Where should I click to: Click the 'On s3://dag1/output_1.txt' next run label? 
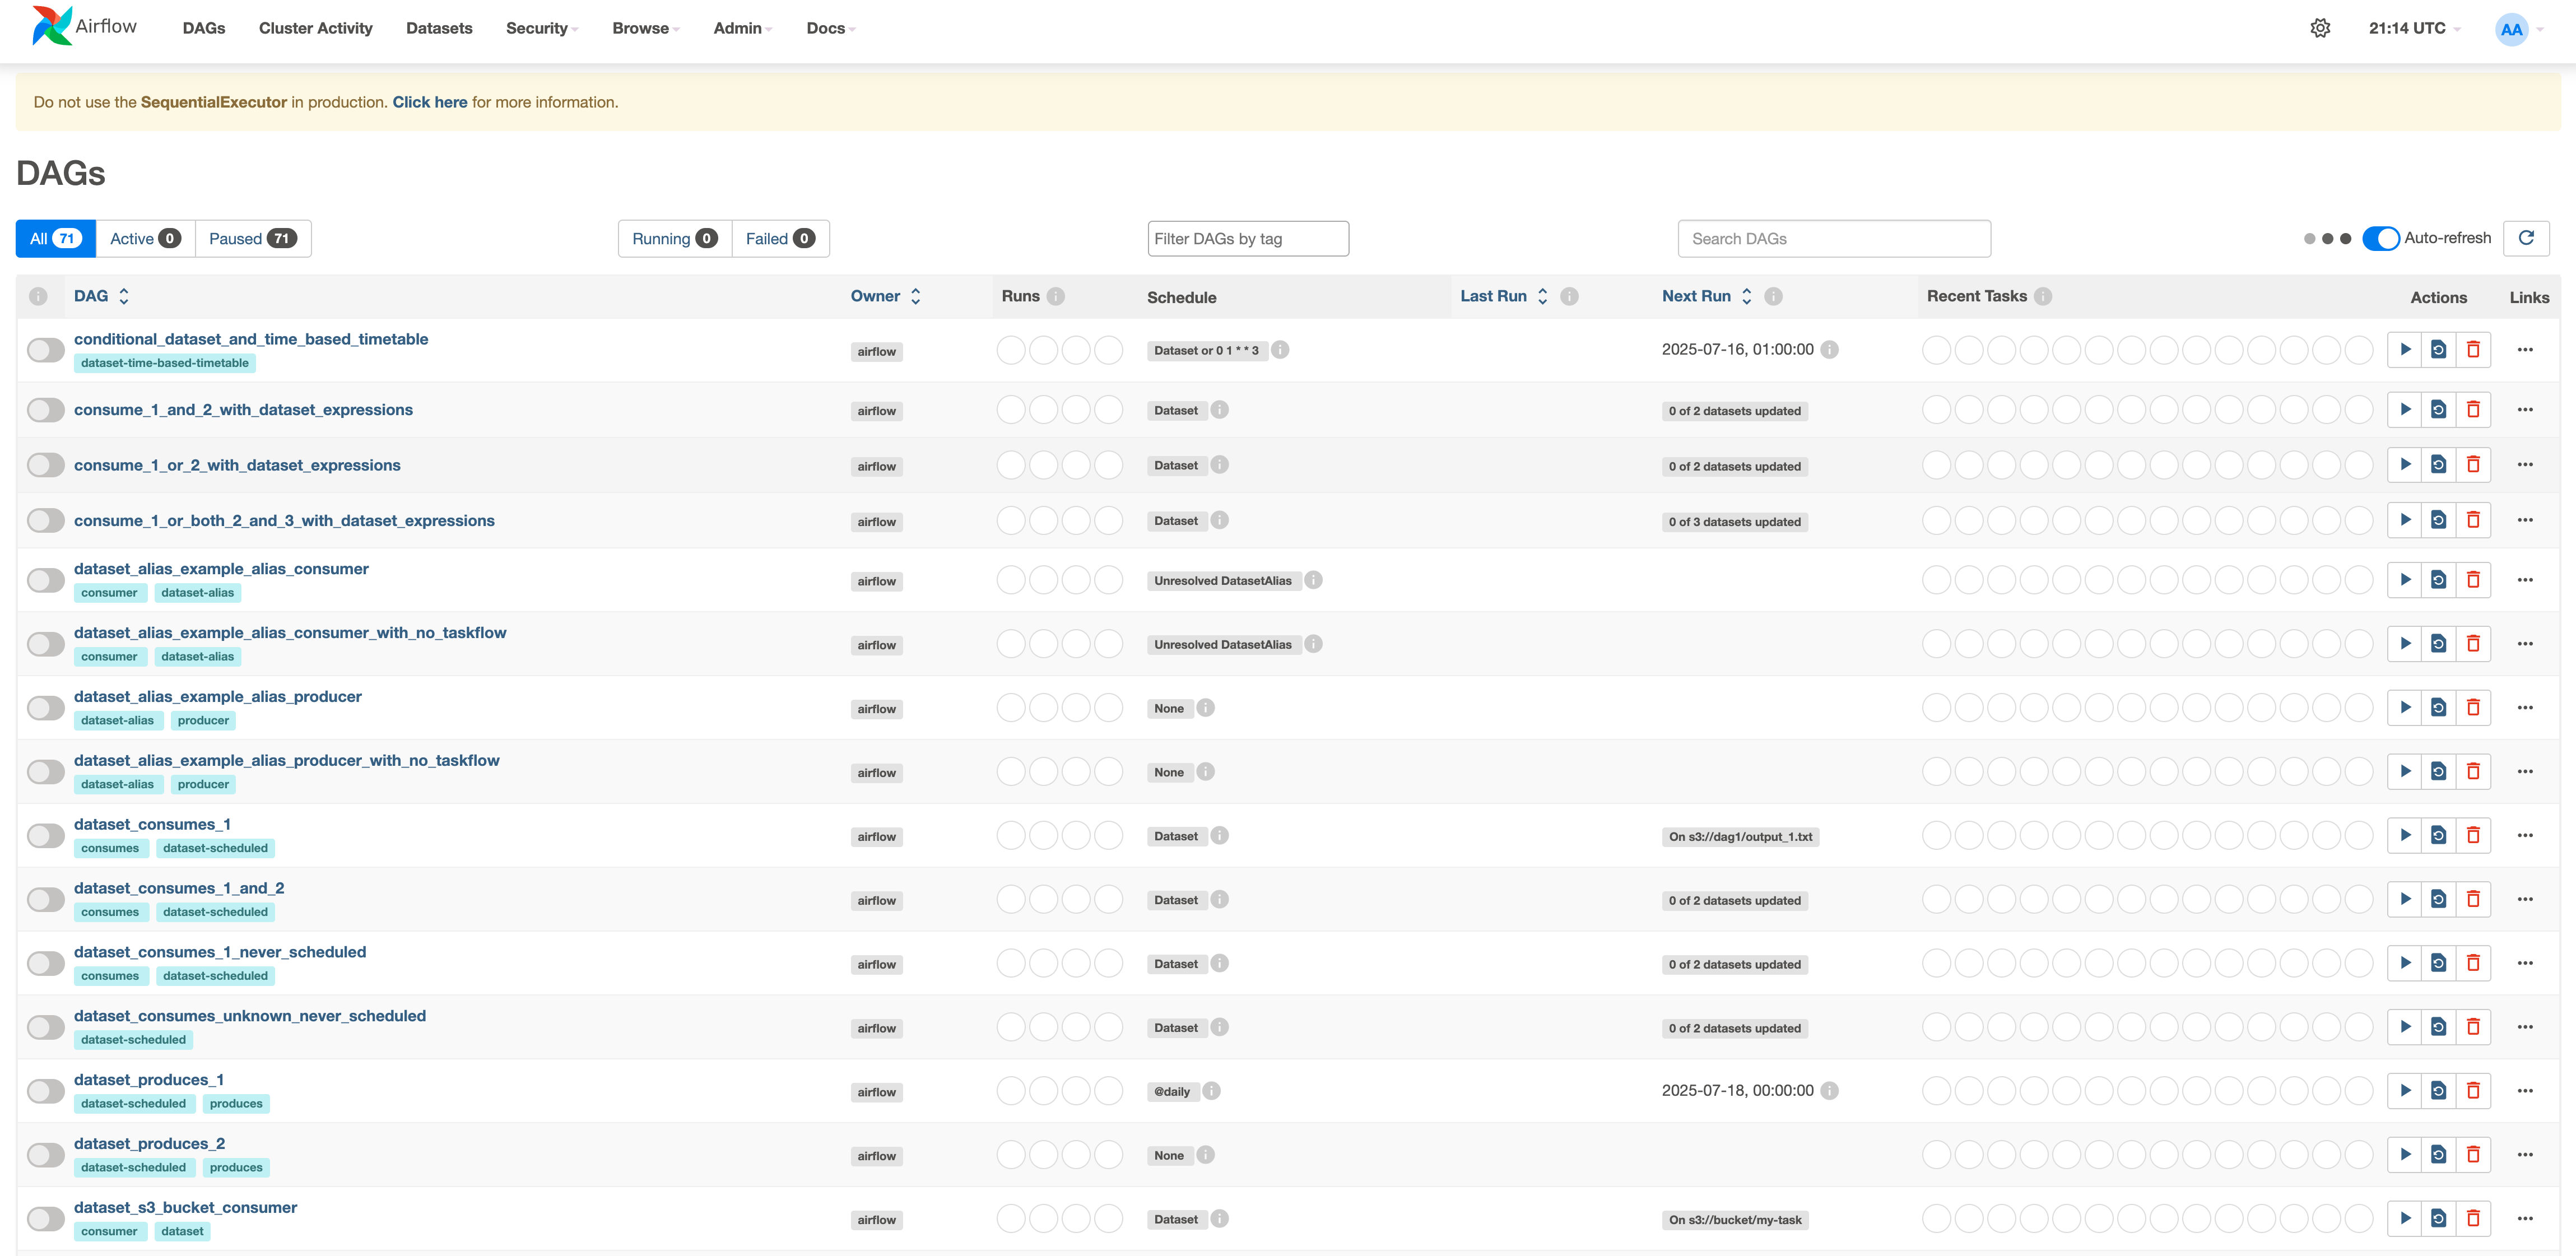1740,836
